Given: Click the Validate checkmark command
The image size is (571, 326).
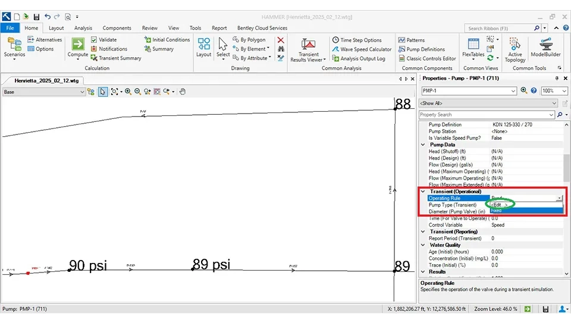Looking at the screenshot, I should tap(103, 40).
